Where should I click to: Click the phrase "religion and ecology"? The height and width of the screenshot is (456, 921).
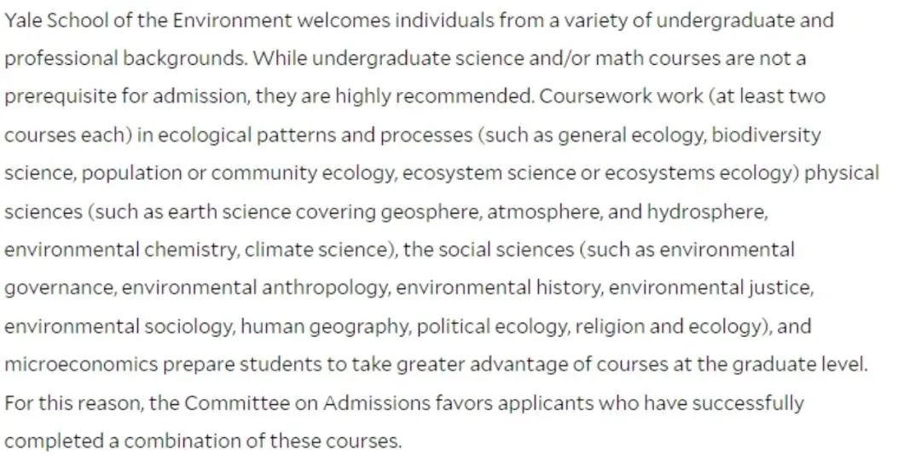670,327
